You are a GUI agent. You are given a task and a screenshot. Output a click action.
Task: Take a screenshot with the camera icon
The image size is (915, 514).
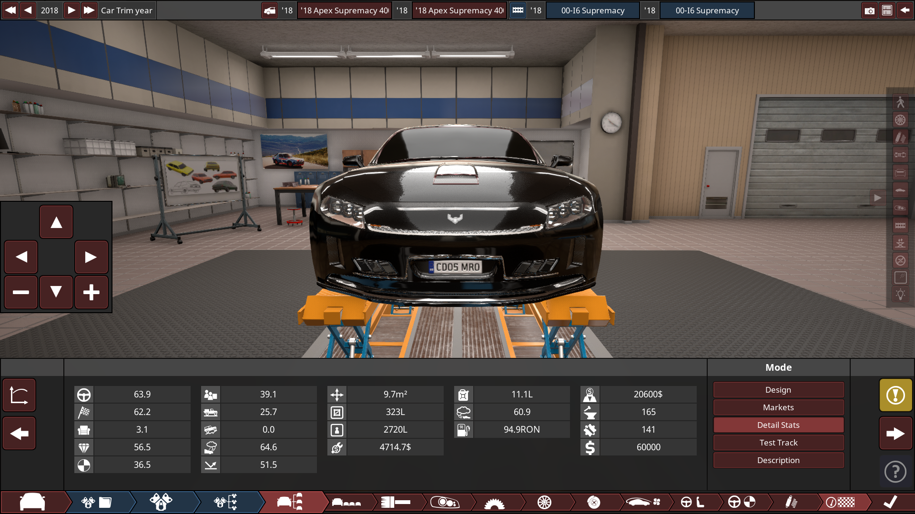(x=870, y=10)
